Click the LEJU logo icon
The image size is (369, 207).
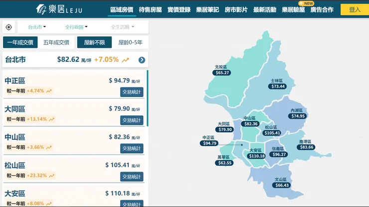(x=41, y=9)
